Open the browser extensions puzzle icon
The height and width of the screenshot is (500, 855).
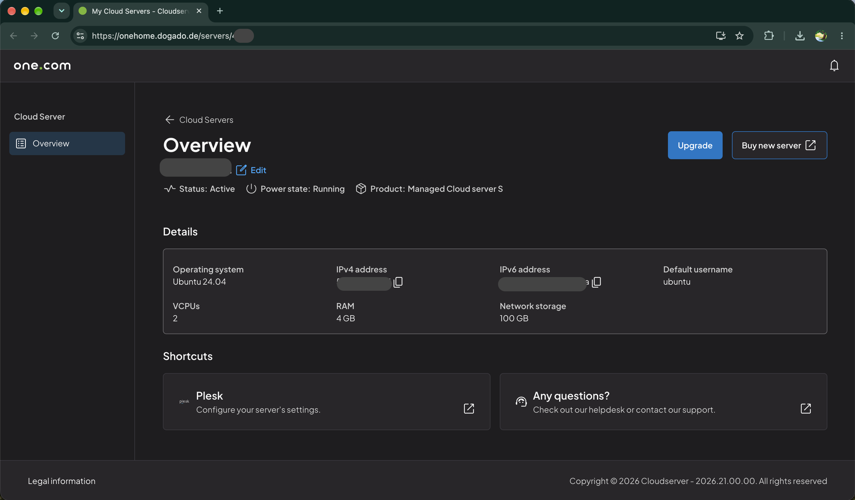(x=769, y=36)
